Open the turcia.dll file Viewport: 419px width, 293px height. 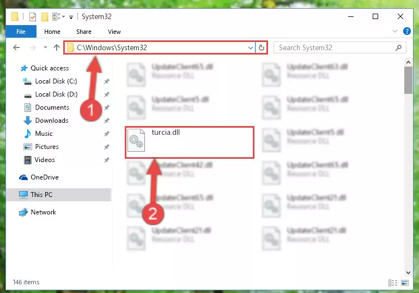point(189,142)
